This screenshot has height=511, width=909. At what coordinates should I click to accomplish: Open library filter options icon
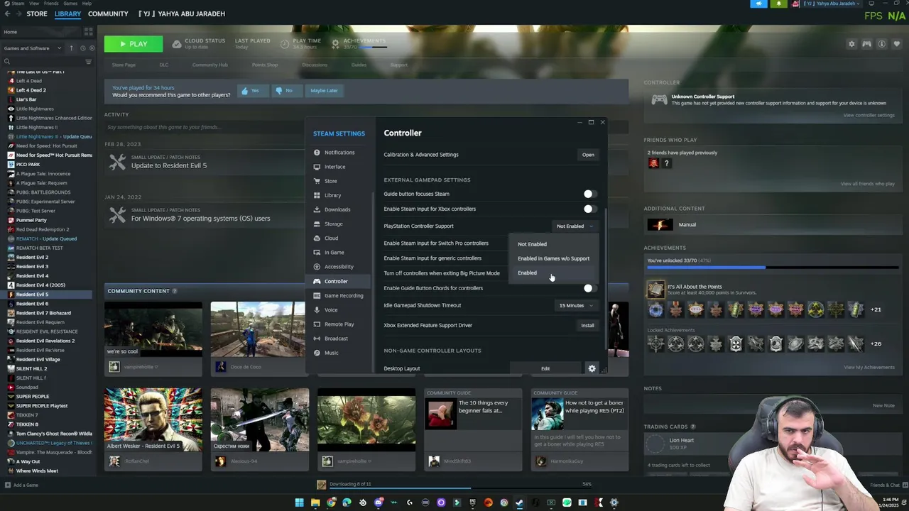(x=88, y=62)
